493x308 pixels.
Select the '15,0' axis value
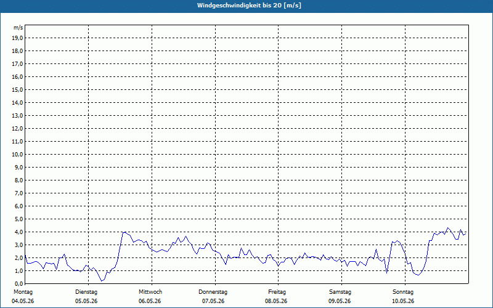coord(17,89)
